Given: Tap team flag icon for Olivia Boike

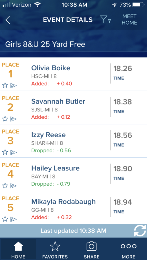Looking at the screenshot, I should coord(14,86).
